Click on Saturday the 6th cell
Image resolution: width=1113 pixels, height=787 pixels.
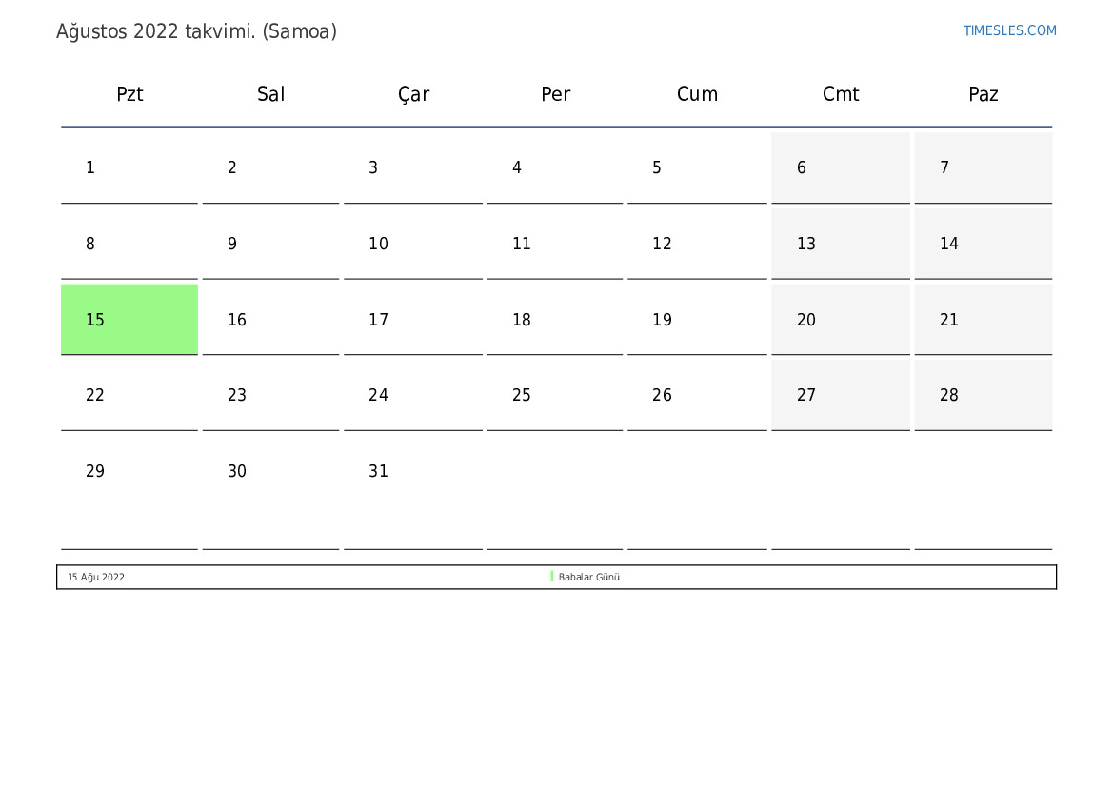tap(841, 168)
